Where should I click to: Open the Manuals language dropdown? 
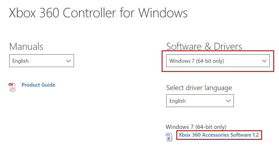pos(41,61)
